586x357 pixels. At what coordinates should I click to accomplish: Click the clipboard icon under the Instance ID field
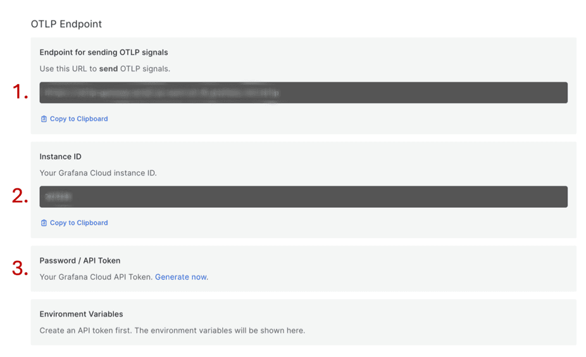tap(44, 223)
